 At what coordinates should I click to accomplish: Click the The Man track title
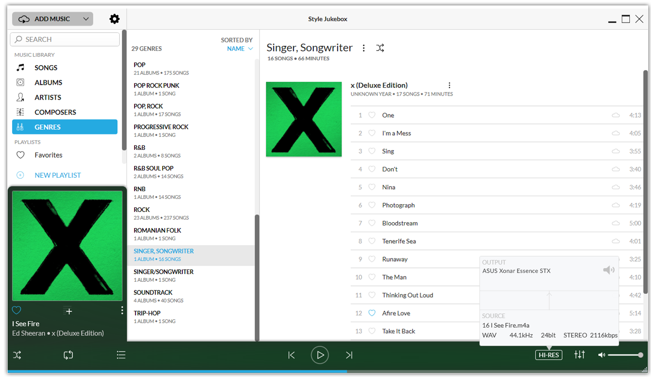[x=394, y=277]
